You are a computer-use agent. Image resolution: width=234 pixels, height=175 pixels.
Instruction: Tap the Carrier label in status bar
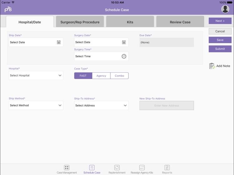point(6,2)
